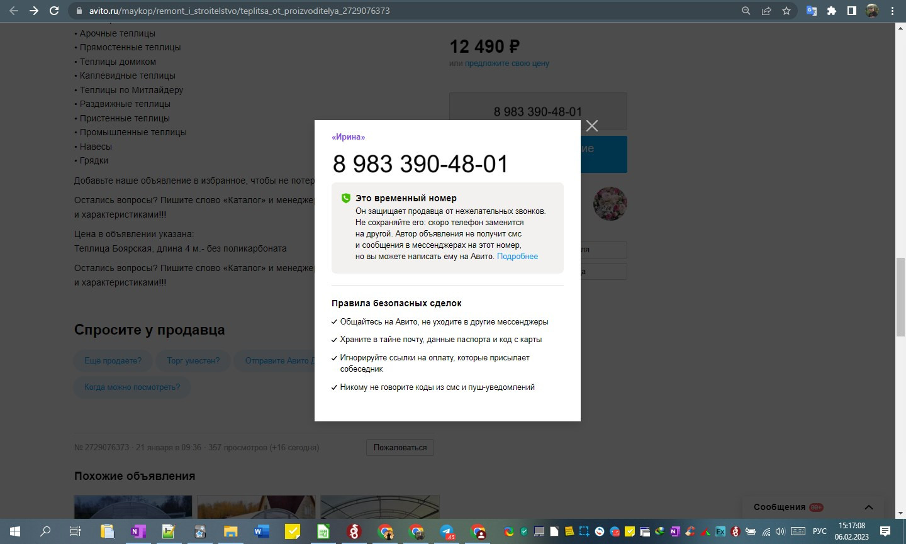Image resolution: width=906 pixels, height=544 pixels.
Task: Open Windows Start menu
Action: pyautogui.click(x=15, y=531)
